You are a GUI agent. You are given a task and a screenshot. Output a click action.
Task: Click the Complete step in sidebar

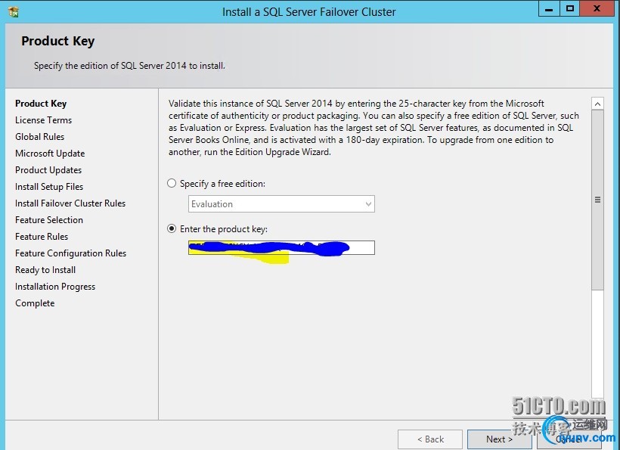click(x=35, y=303)
